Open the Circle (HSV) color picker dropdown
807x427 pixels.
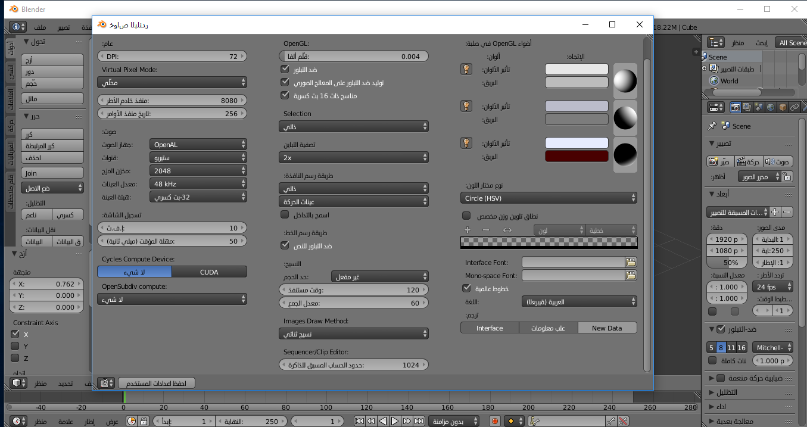pos(549,198)
